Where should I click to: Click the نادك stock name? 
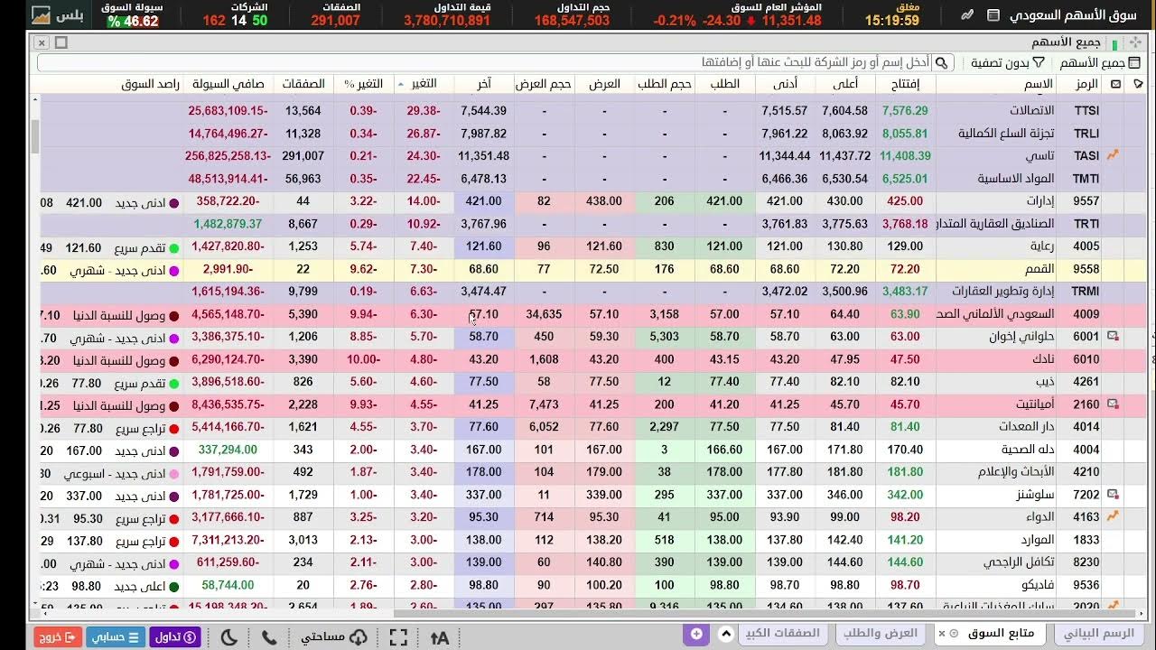[1041, 359]
